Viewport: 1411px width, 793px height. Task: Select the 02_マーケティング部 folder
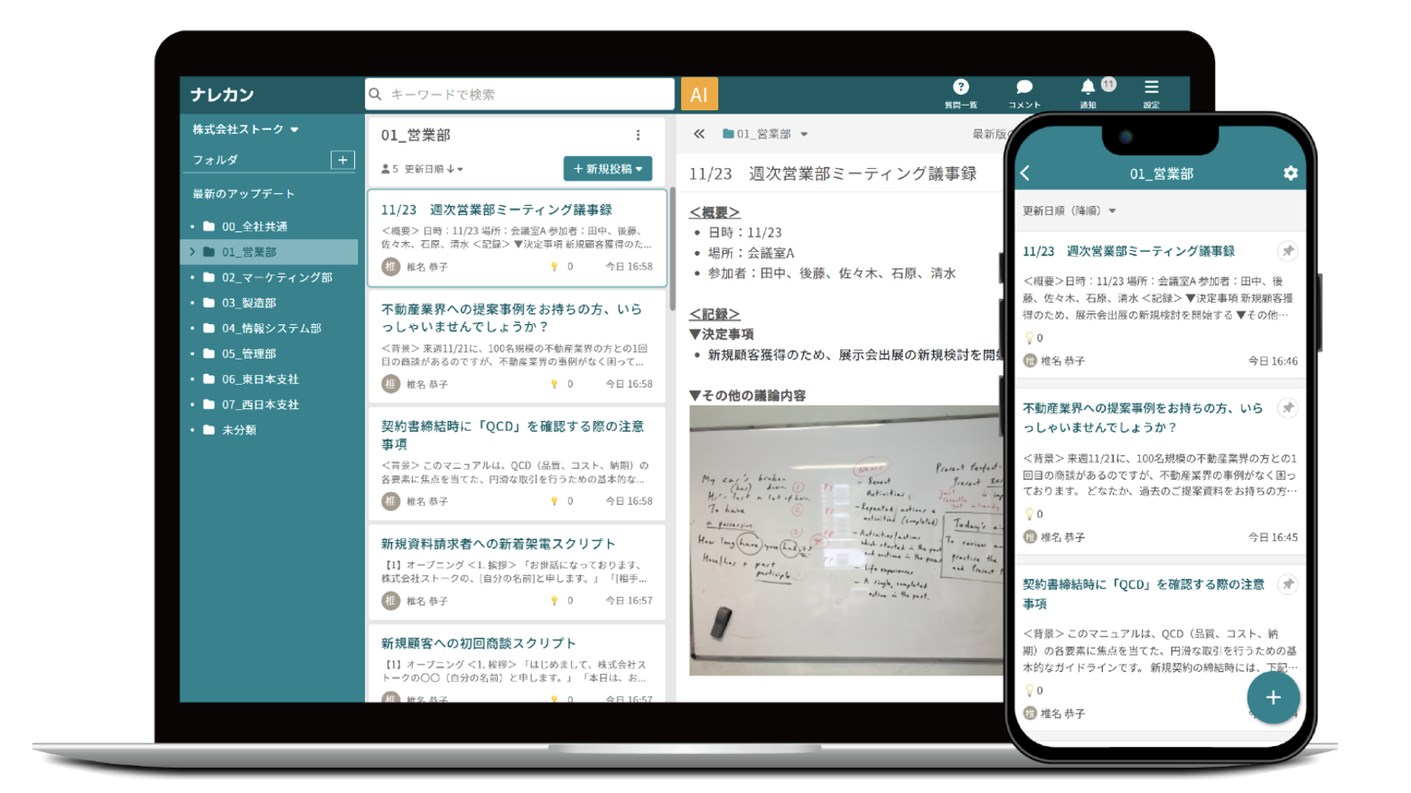click(x=276, y=277)
